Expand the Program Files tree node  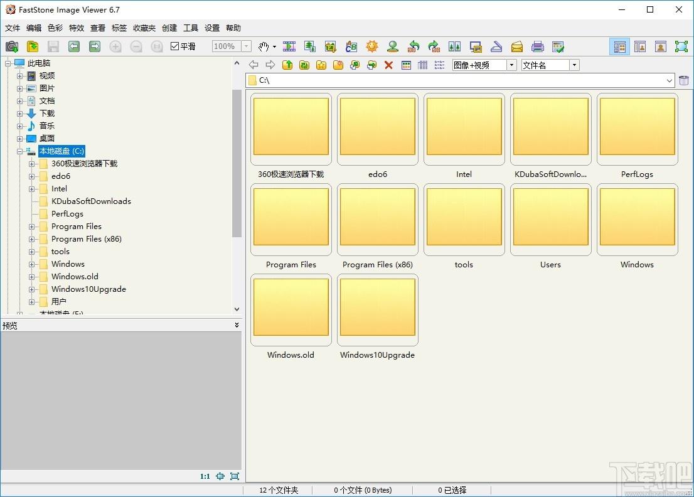click(31, 227)
